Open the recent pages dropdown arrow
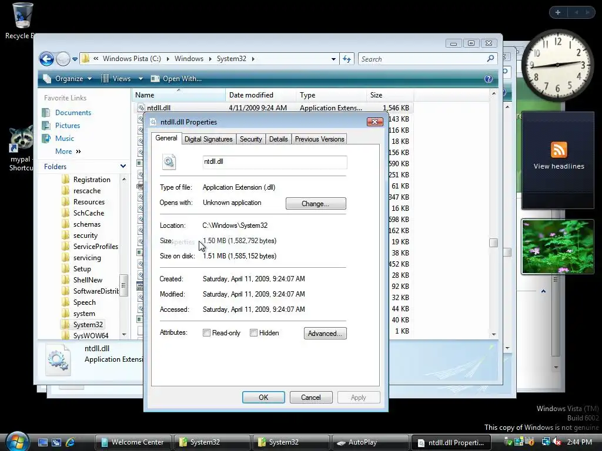 point(75,59)
